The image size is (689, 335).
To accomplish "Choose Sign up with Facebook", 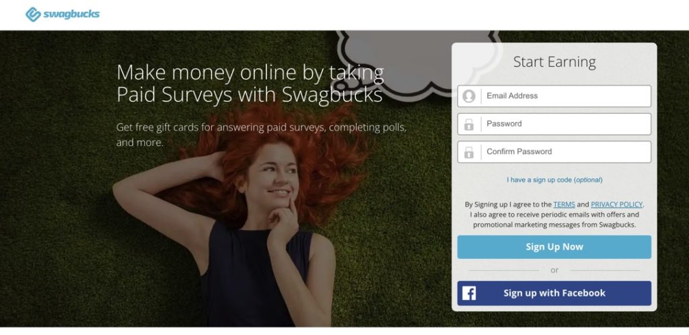I will click(554, 293).
